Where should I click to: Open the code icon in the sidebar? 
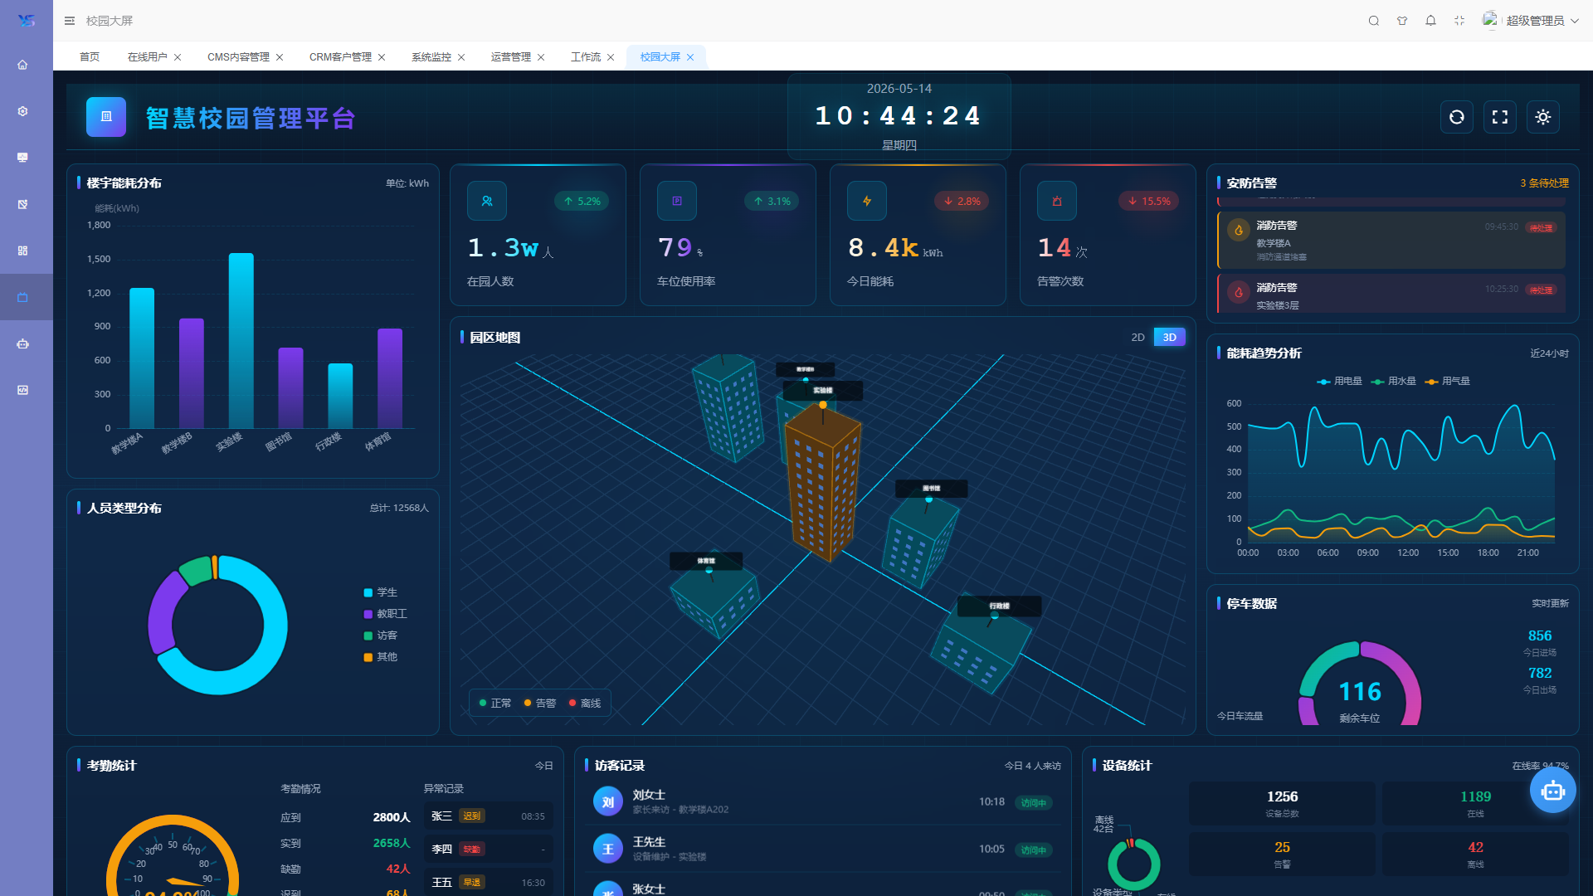pyautogui.click(x=22, y=390)
